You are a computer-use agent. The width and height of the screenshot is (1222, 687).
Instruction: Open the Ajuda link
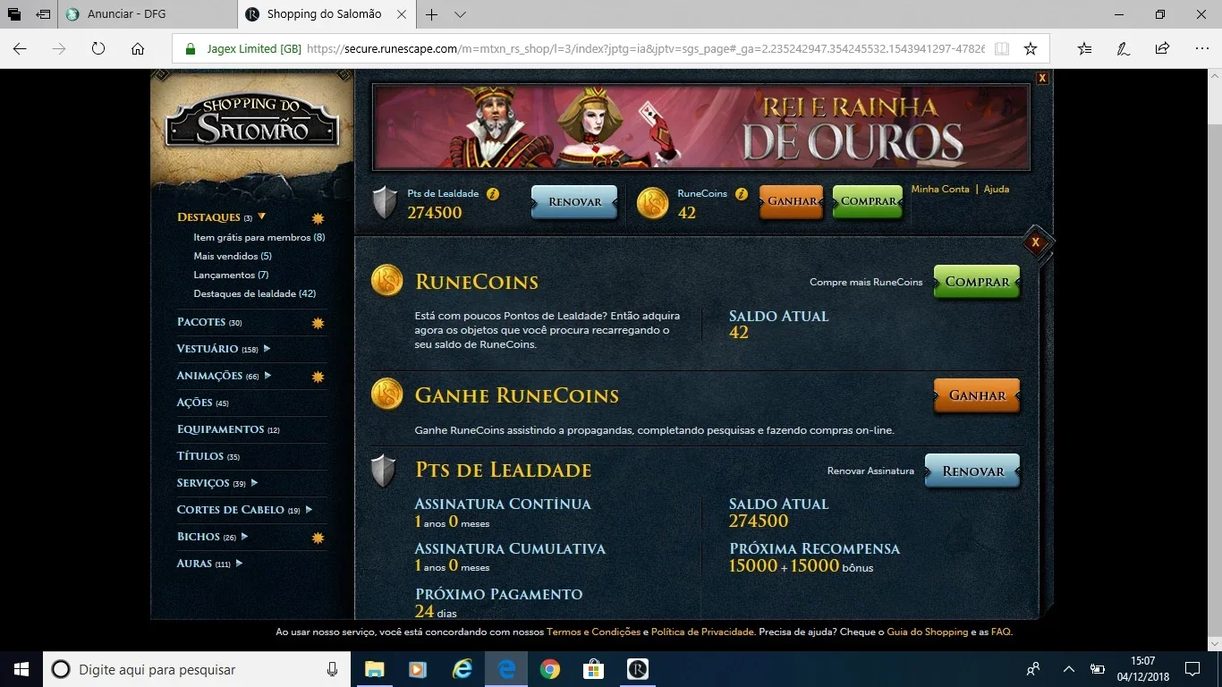997,190
